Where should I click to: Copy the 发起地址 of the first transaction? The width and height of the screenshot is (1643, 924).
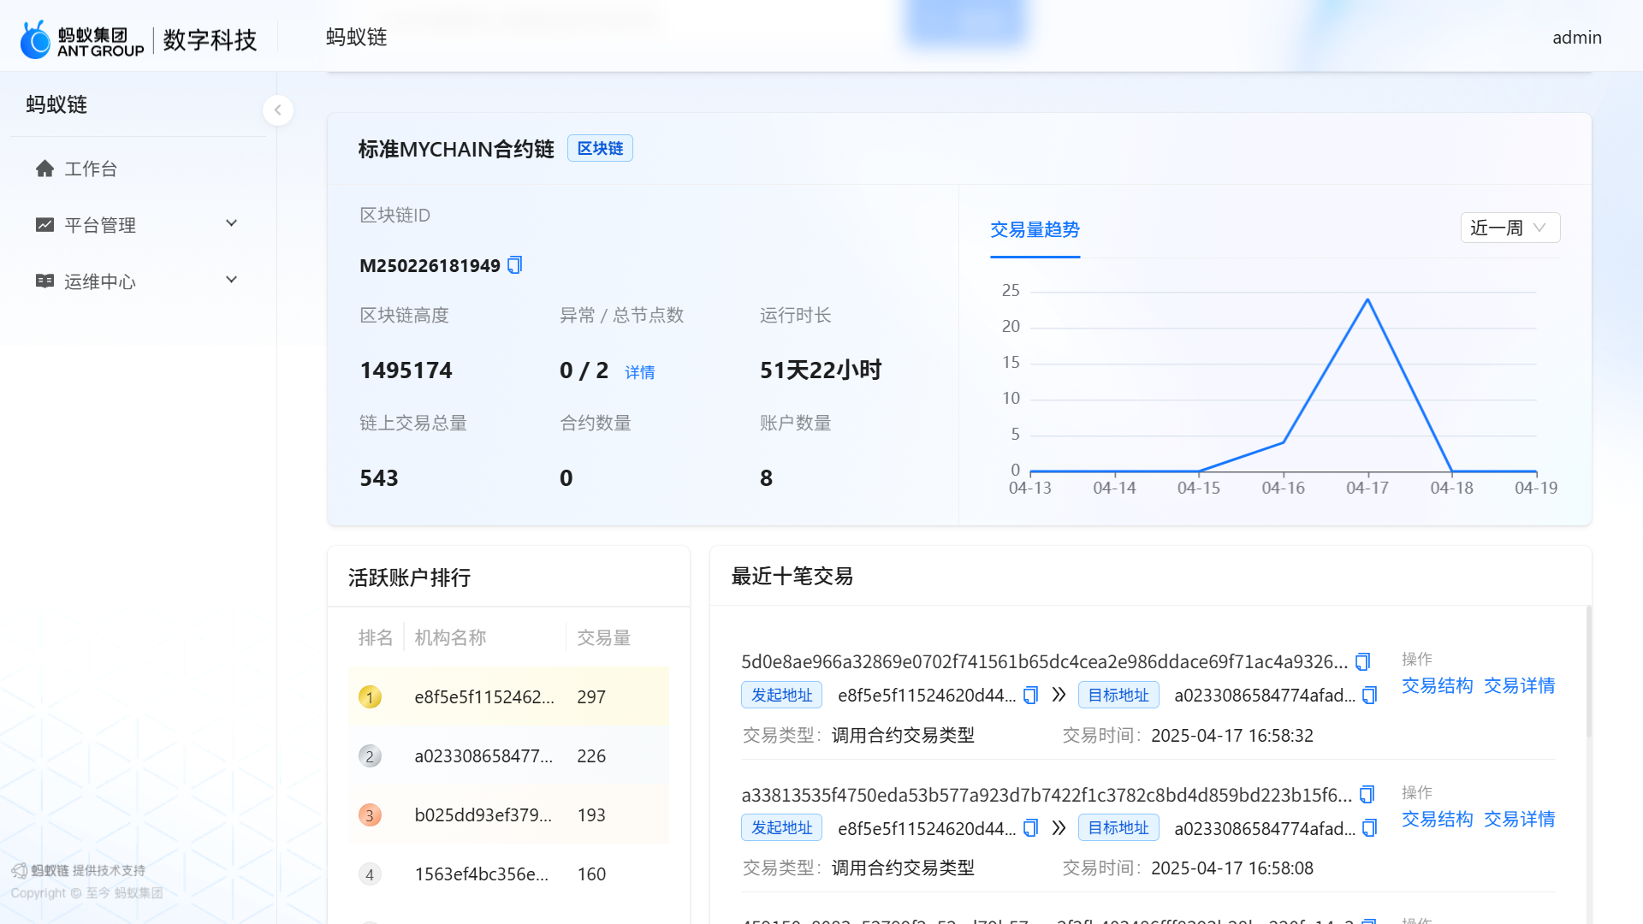click(1030, 696)
